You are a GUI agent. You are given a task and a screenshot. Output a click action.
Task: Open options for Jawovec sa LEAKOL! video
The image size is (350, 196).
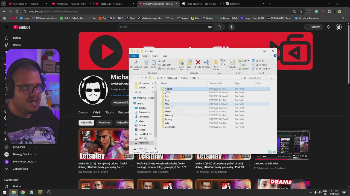pos(308,164)
